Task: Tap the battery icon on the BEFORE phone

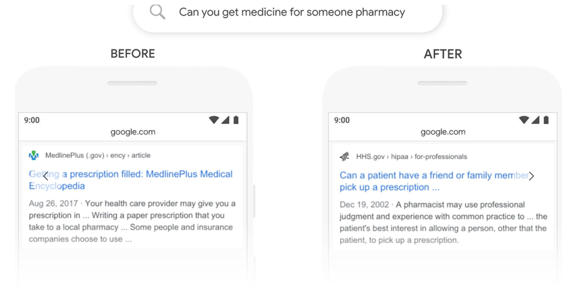Action: pos(236,120)
